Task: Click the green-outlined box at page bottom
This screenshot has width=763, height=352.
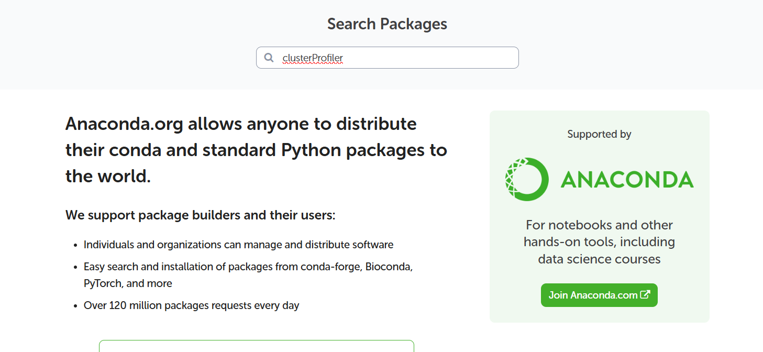Action: point(257,346)
